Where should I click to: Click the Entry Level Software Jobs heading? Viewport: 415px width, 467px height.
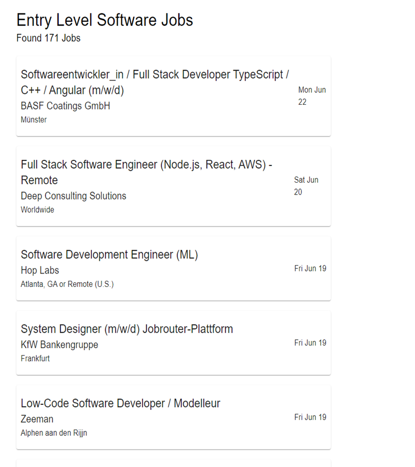[x=104, y=20]
